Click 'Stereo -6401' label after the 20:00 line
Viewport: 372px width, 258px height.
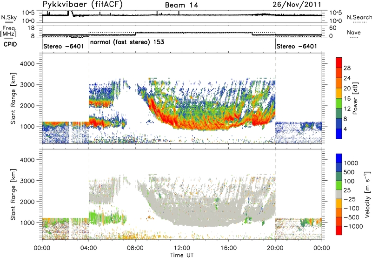point(297,46)
